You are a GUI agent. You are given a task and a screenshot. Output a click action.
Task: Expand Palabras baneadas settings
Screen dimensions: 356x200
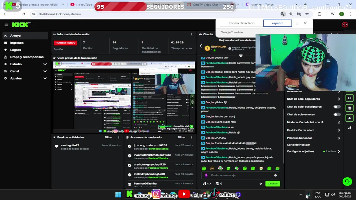click(313, 138)
